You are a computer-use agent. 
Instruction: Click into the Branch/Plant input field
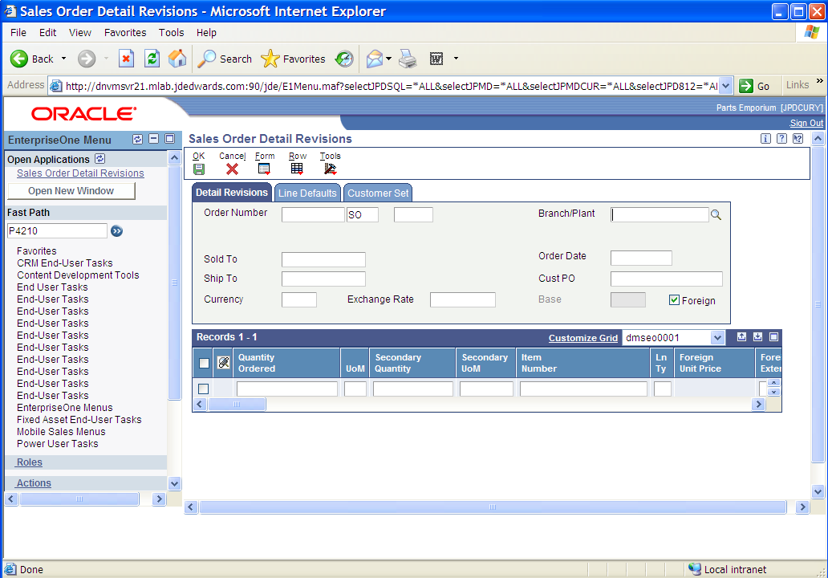pos(660,214)
